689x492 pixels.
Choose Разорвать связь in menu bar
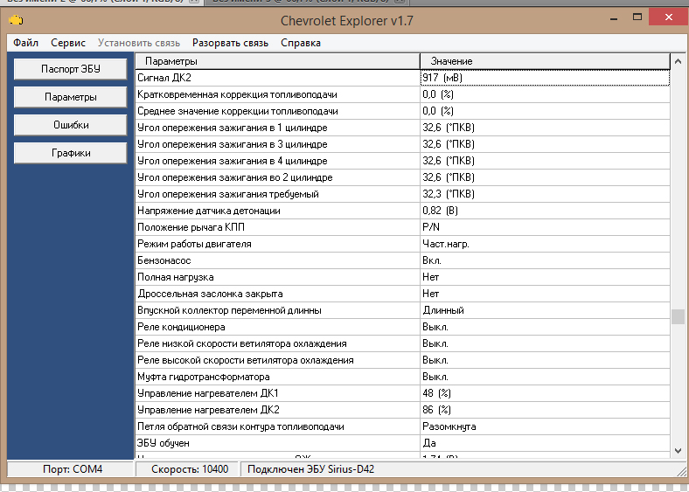pos(230,43)
